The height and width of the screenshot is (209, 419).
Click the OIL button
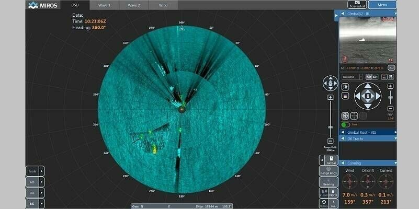(32, 193)
